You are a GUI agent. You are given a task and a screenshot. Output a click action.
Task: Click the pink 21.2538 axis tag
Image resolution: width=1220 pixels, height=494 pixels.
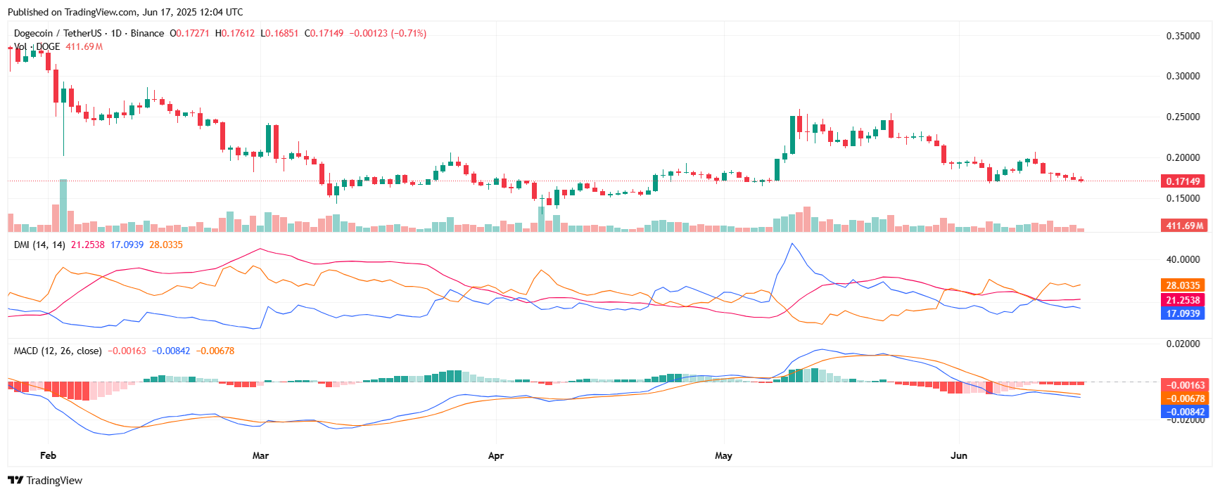[x=1183, y=300]
